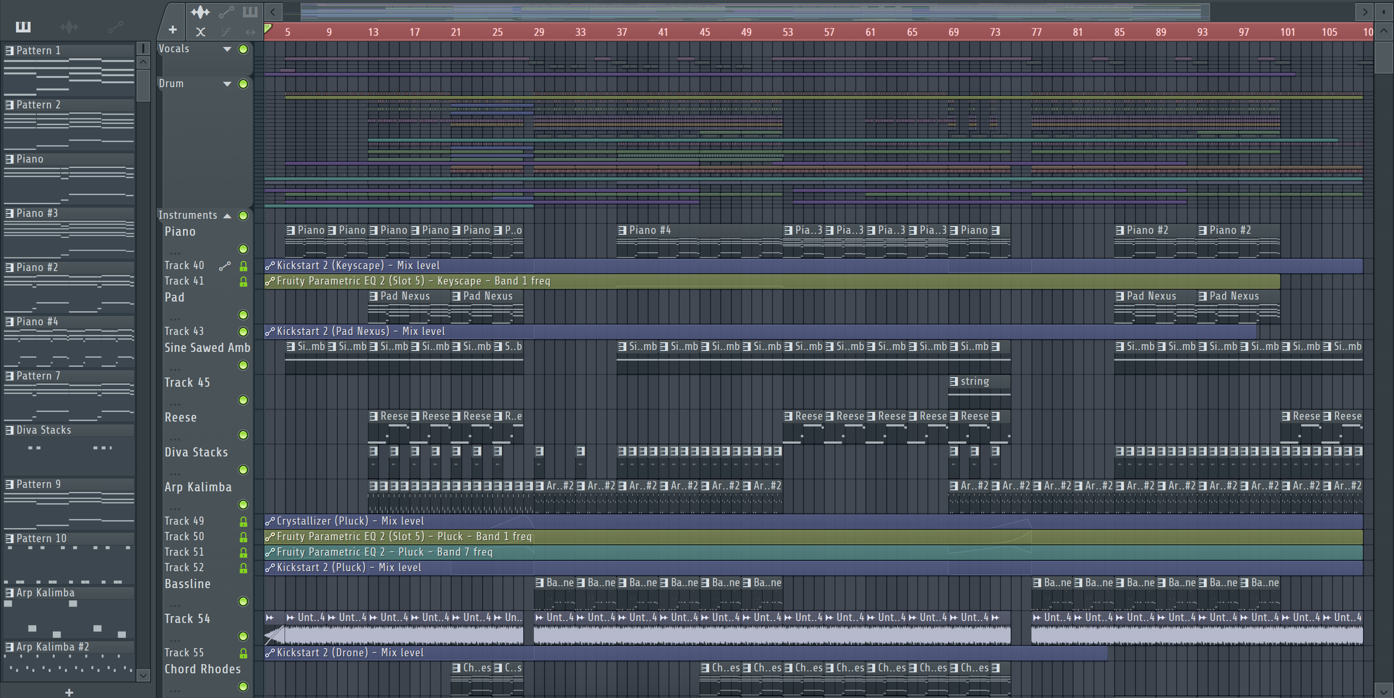Click the picker pattern selector button above scroll arrow

143,48
